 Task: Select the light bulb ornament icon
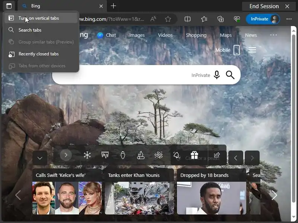click(123, 155)
